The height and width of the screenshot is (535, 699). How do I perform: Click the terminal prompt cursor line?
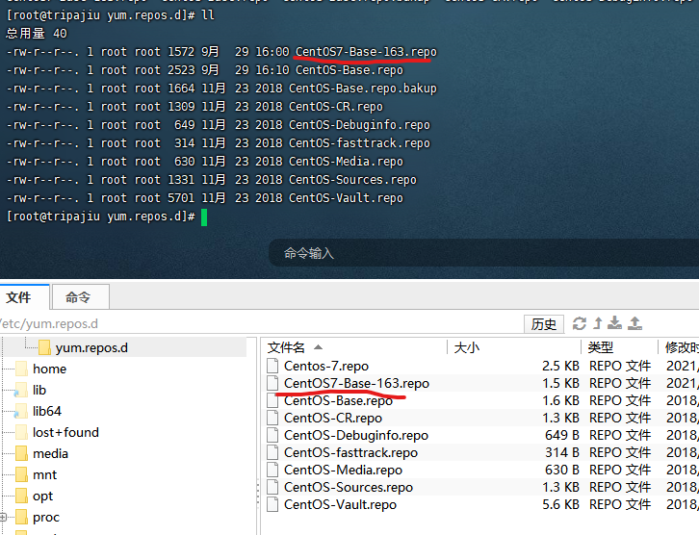tap(107, 217)
